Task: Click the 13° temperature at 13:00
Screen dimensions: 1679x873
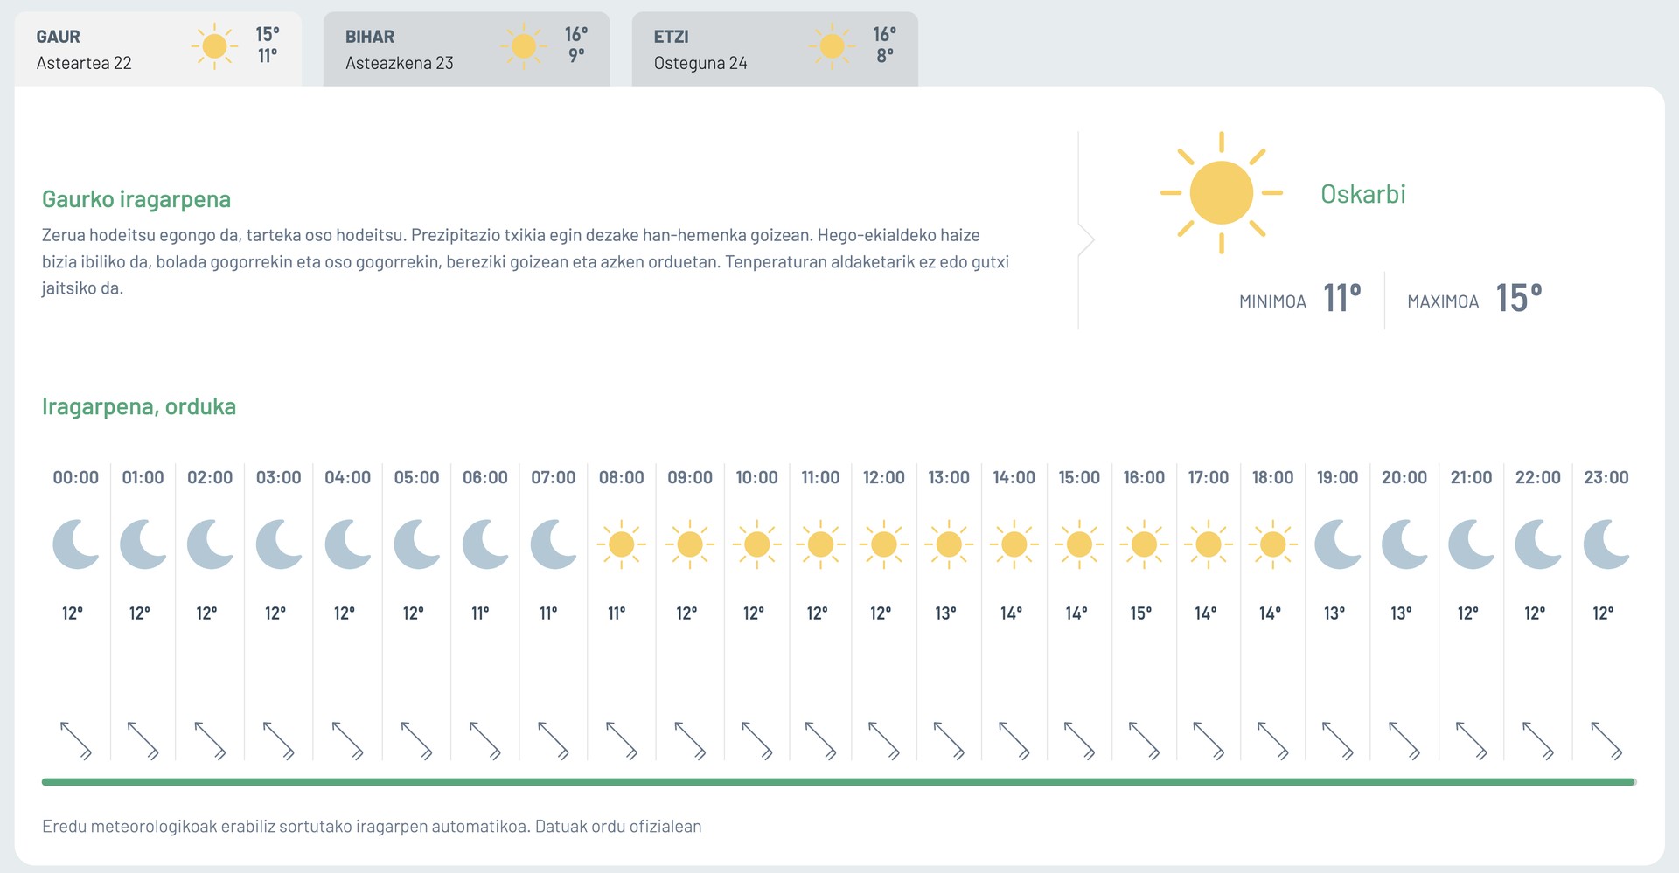Action: point(945,613)
